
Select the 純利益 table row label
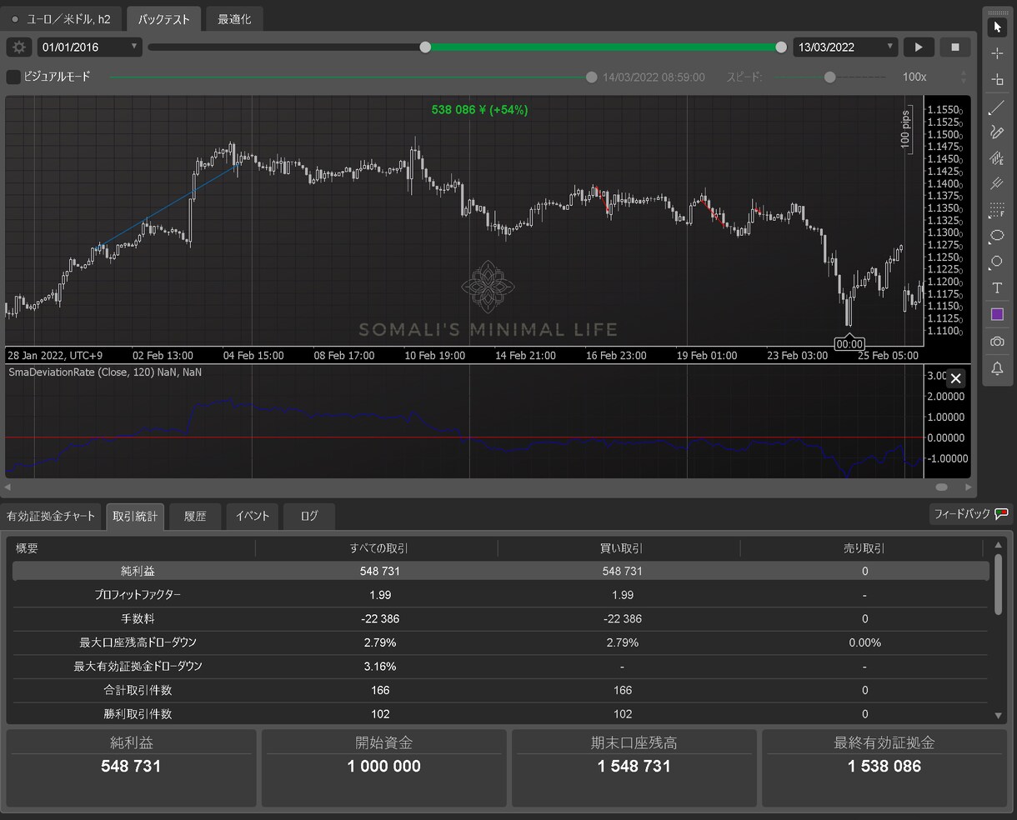coord(138,571)
